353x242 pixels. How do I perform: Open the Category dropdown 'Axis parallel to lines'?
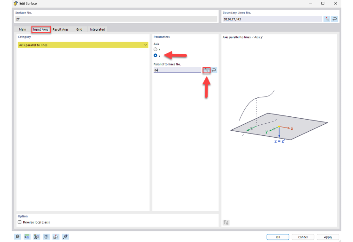pos(83,45)
